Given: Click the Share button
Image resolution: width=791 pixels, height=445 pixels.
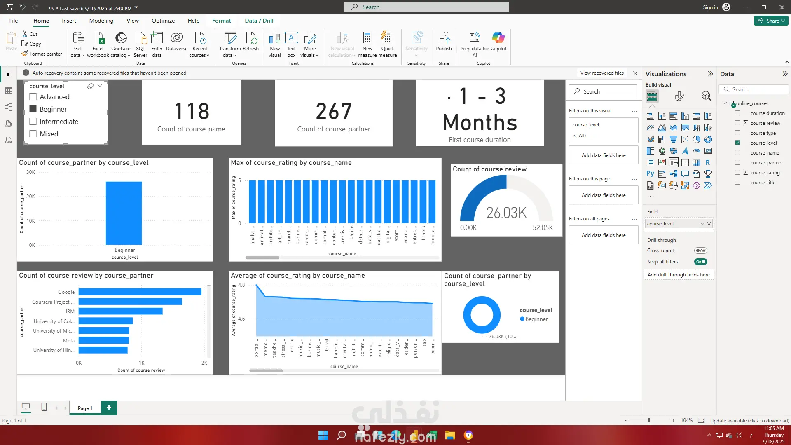Looking at the screenshot, I should coord(771,21).
